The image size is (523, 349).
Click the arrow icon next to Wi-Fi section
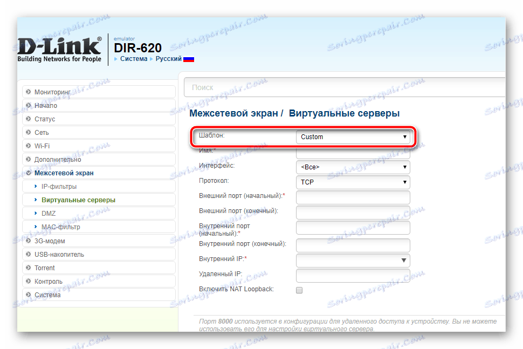click(29, 146)
